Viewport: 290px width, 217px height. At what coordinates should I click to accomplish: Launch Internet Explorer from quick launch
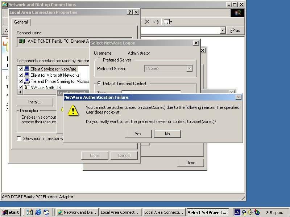pyautogui.click(x=38, y=212)
